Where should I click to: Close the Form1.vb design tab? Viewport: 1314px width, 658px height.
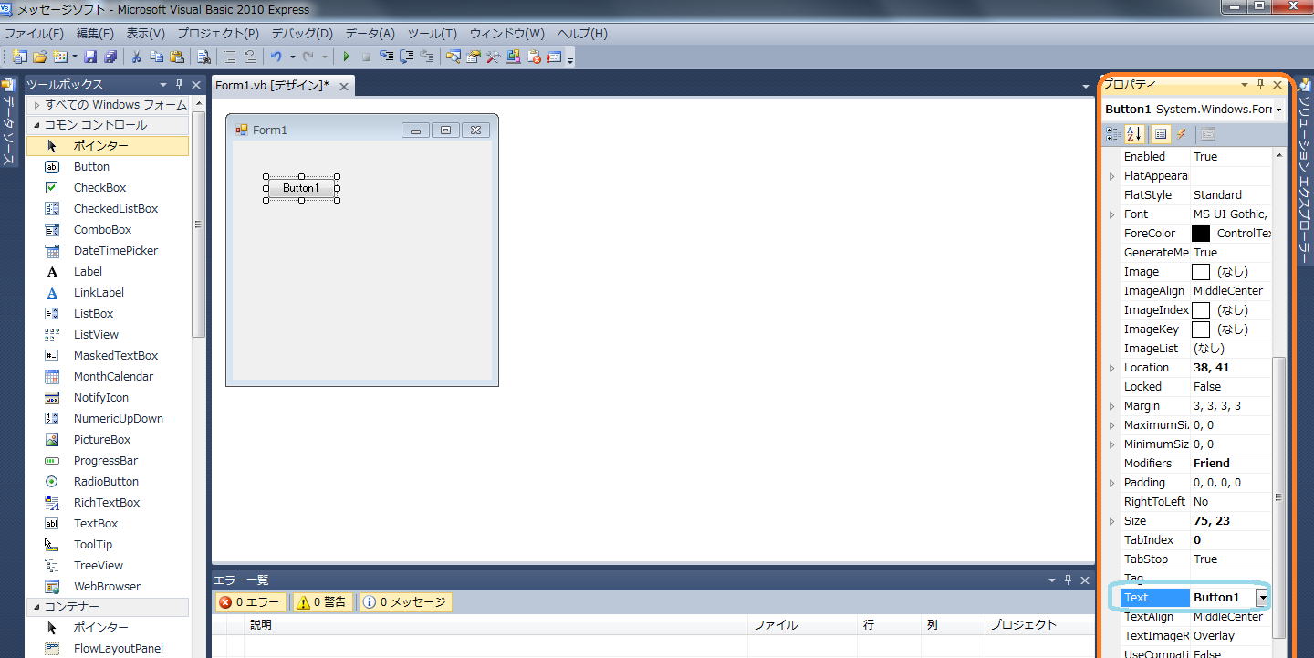pyautogui.click(x=344, y=87)
